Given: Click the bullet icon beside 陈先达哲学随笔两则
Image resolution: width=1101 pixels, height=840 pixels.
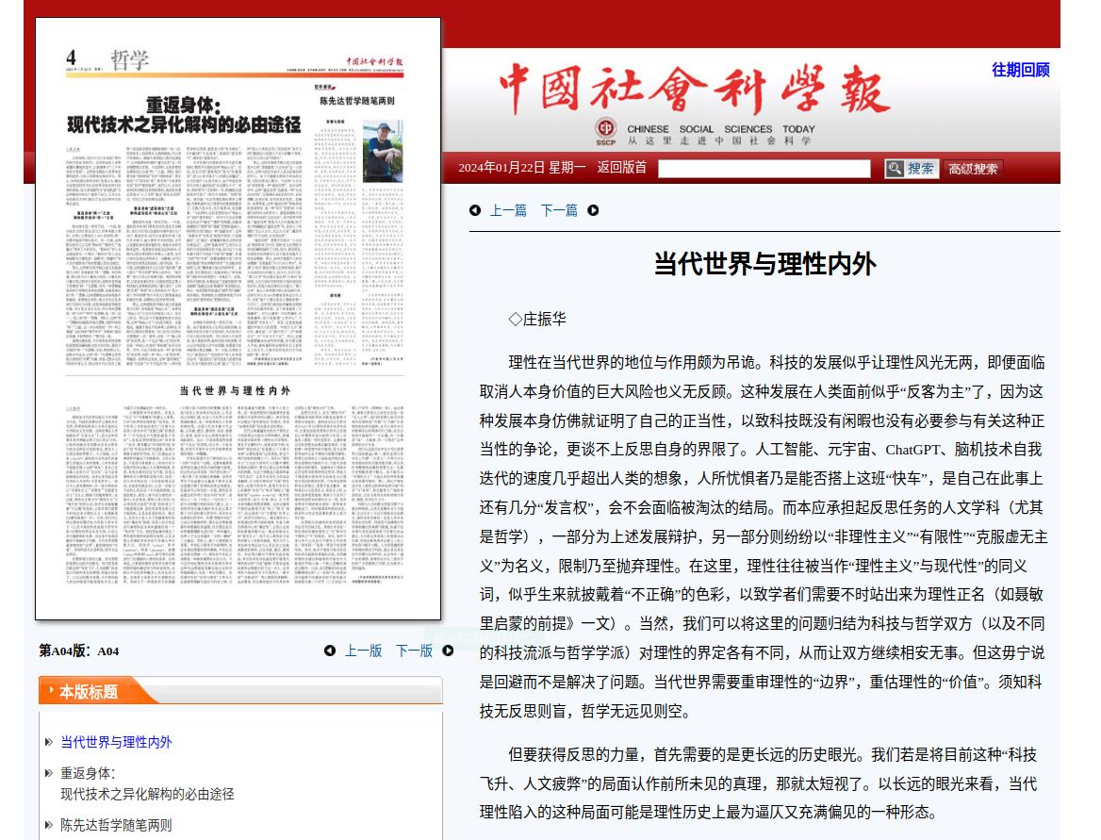Looking at the screenshot, I should point(49,825).
